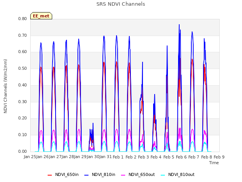Click the Jan 25 x-axis date label
Image resolution: width=242 pixels, height=182 pixels.
tap(30, 157)
